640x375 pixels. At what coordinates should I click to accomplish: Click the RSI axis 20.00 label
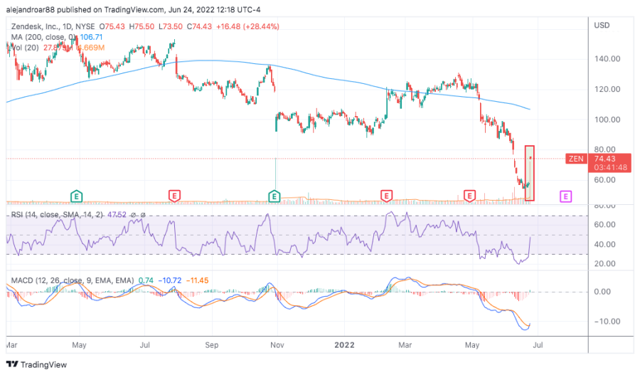click(x=605, y=263)
